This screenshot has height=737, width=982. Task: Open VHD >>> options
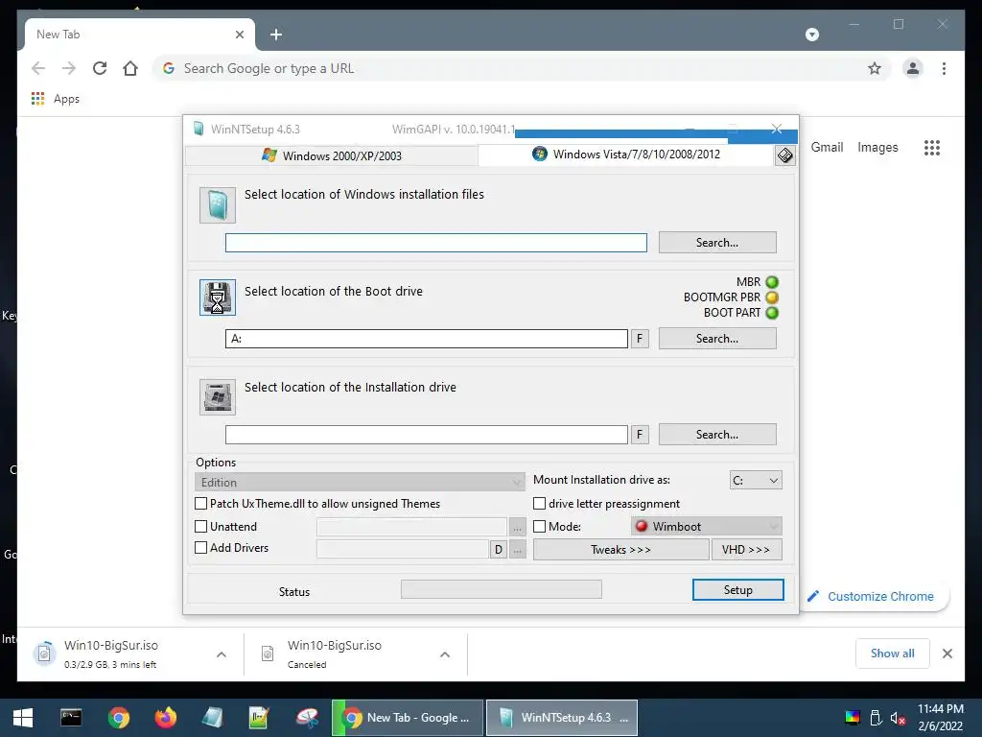746,550
